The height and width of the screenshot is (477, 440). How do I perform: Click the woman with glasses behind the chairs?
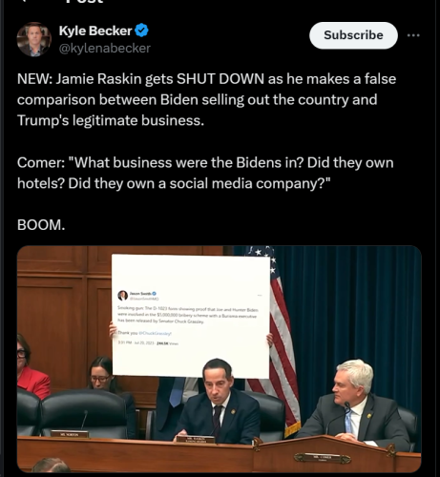point(101,375)
